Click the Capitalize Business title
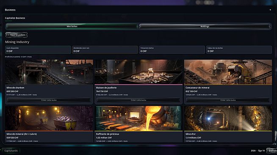277x155 pixels. 15,18
